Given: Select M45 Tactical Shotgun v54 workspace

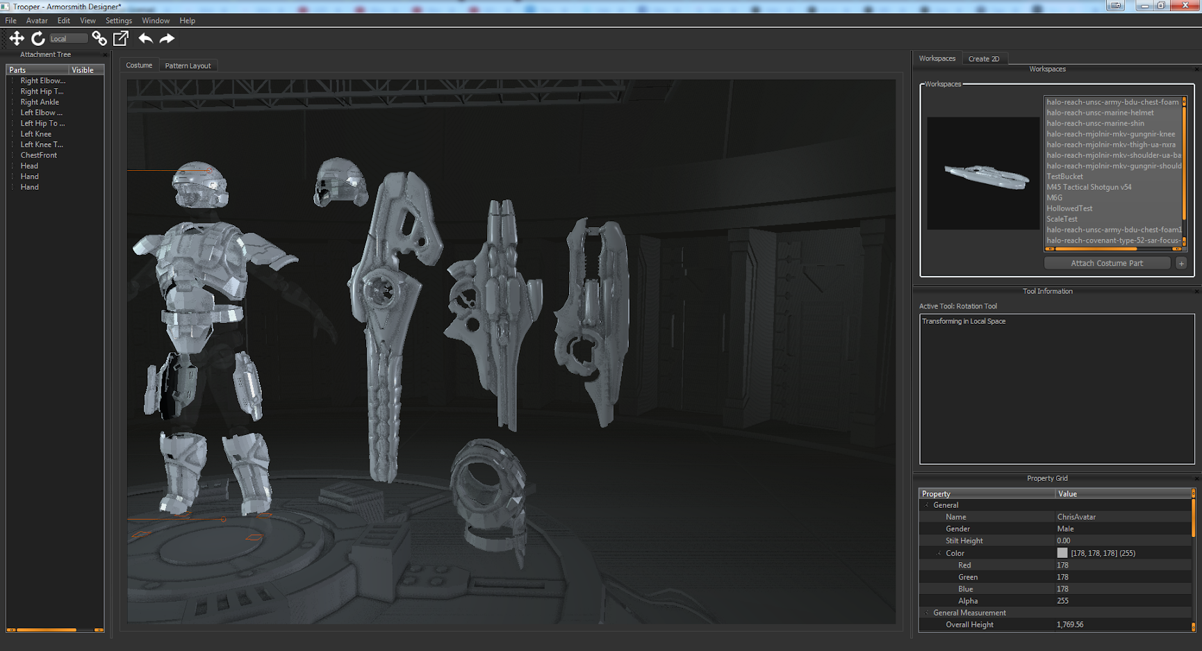Looking at the screenshot, I should pyautogui.click(x=1089, y=187).
